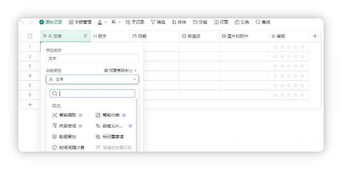Expand the fill color dropdown arrow

click(119, 22)
